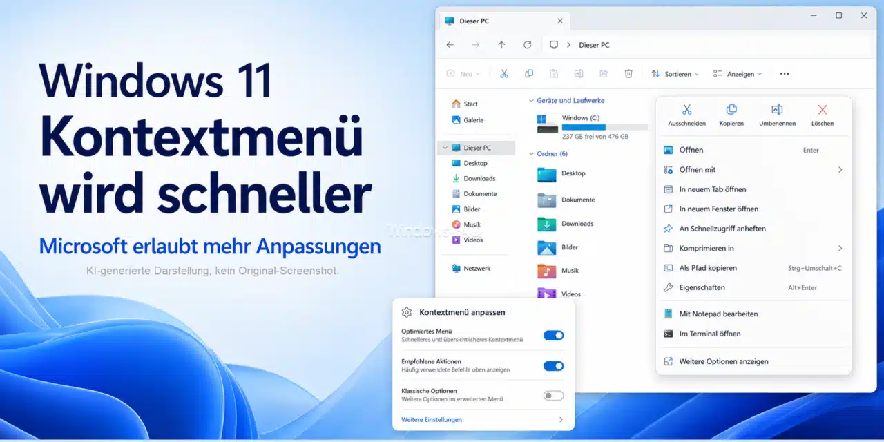Viewport: 884px width, 442px height.
Task: Choose Kopieren in the context menu
Action: coord(731,115)
